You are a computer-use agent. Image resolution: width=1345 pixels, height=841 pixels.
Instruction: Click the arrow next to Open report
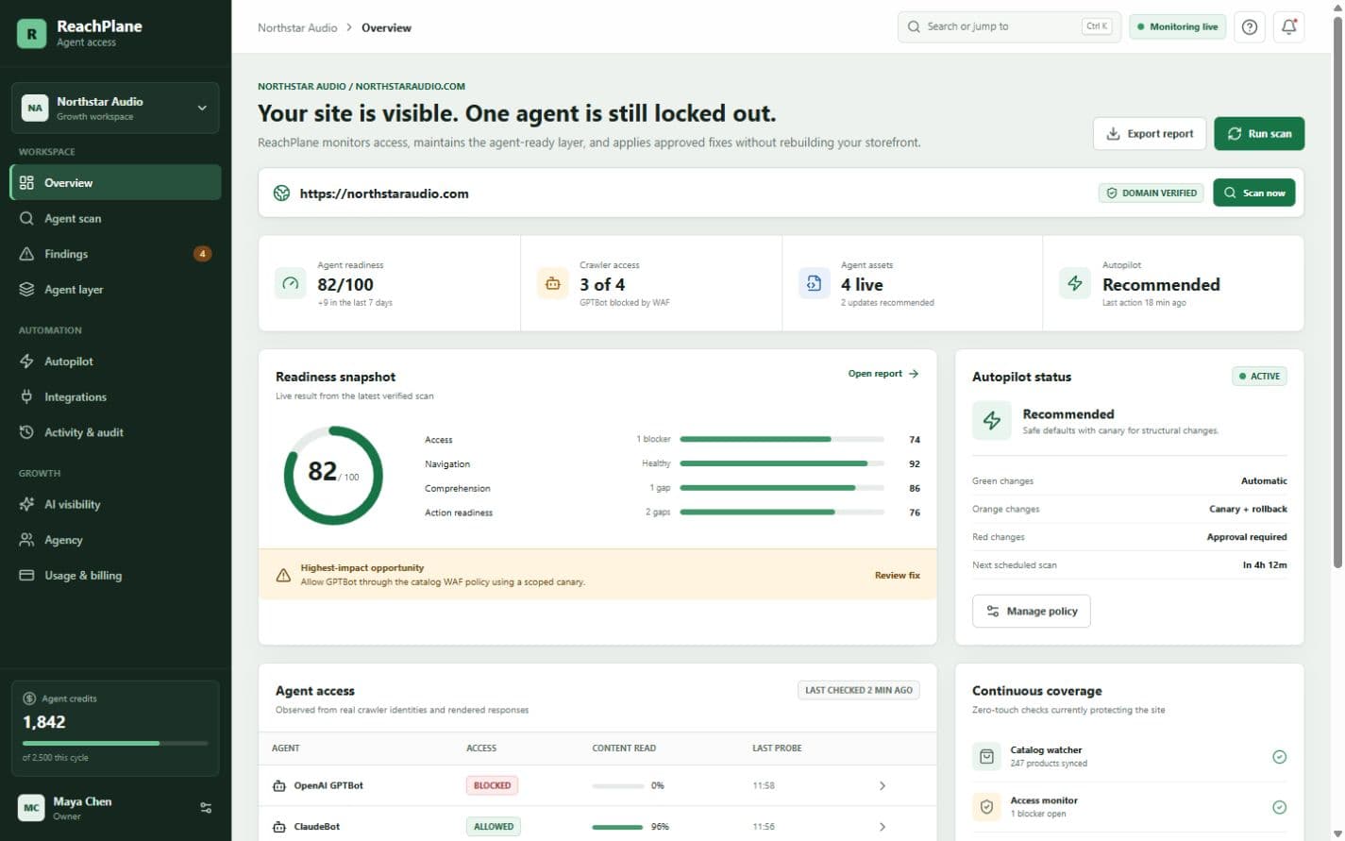point(914,374)
